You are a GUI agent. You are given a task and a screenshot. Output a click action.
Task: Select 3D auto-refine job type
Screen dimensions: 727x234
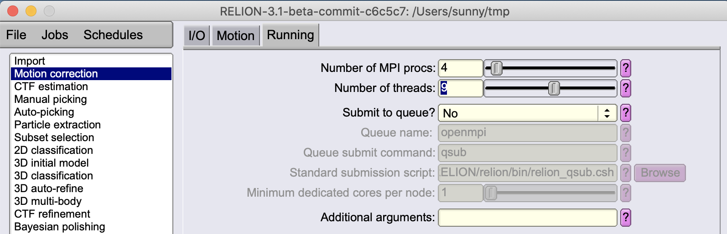[x=91, y=188]
